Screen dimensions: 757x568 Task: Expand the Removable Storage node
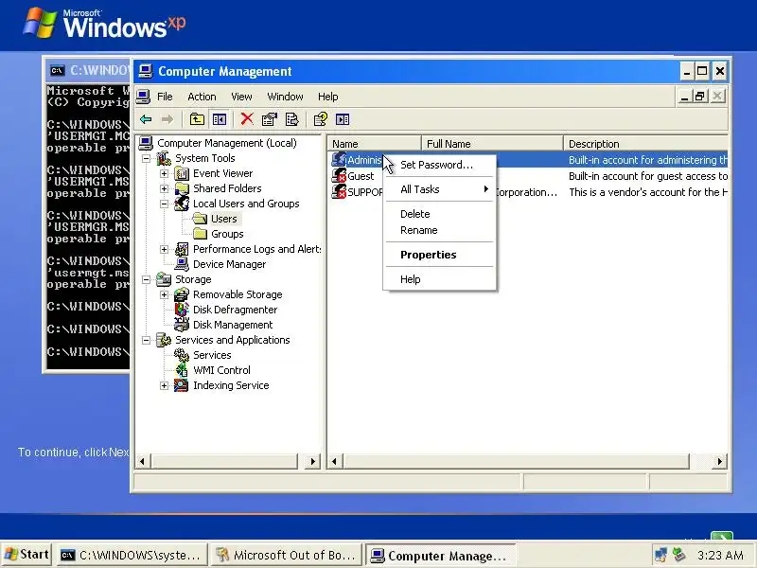click(x=164, y=294)
